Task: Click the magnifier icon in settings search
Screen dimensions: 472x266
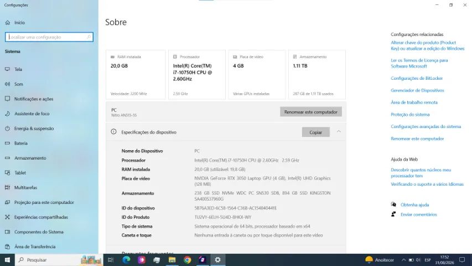Action: [89, 37]
